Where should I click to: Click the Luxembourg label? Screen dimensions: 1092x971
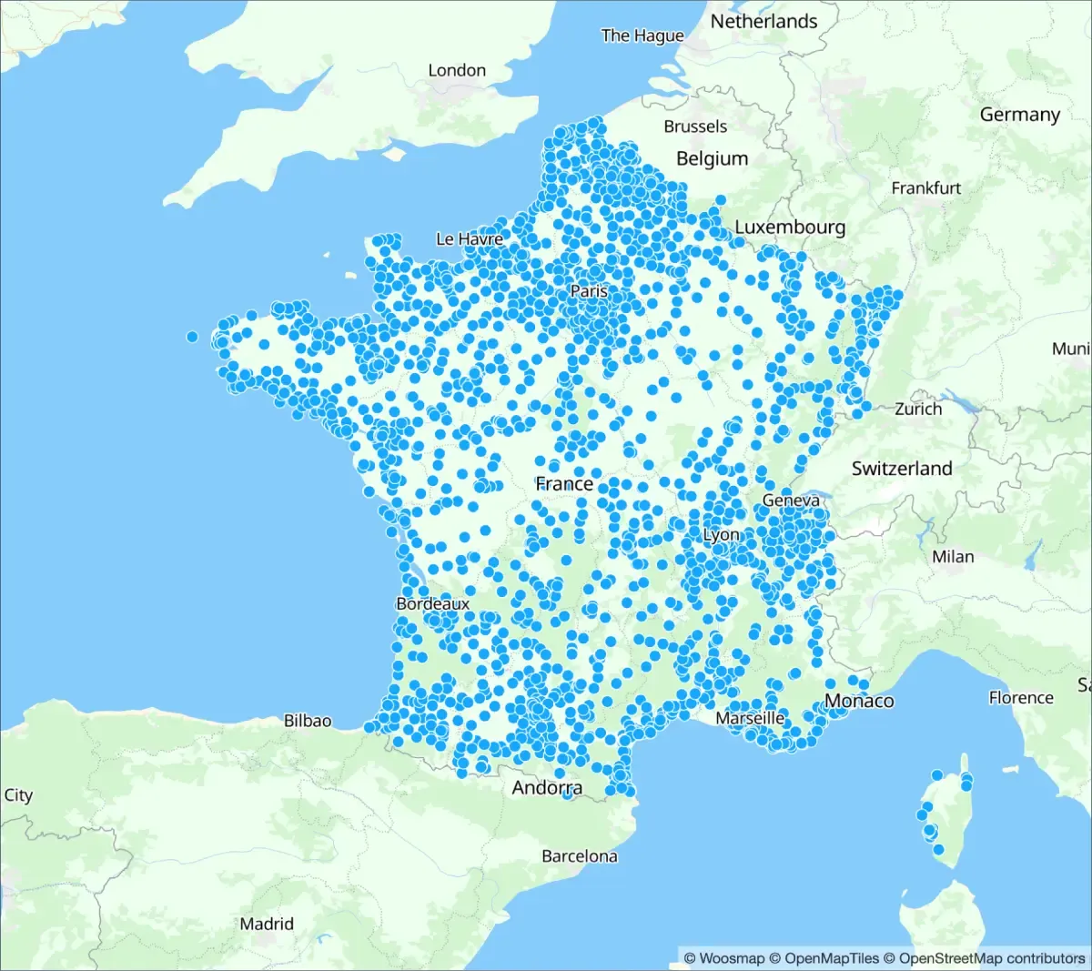[790, 228]
